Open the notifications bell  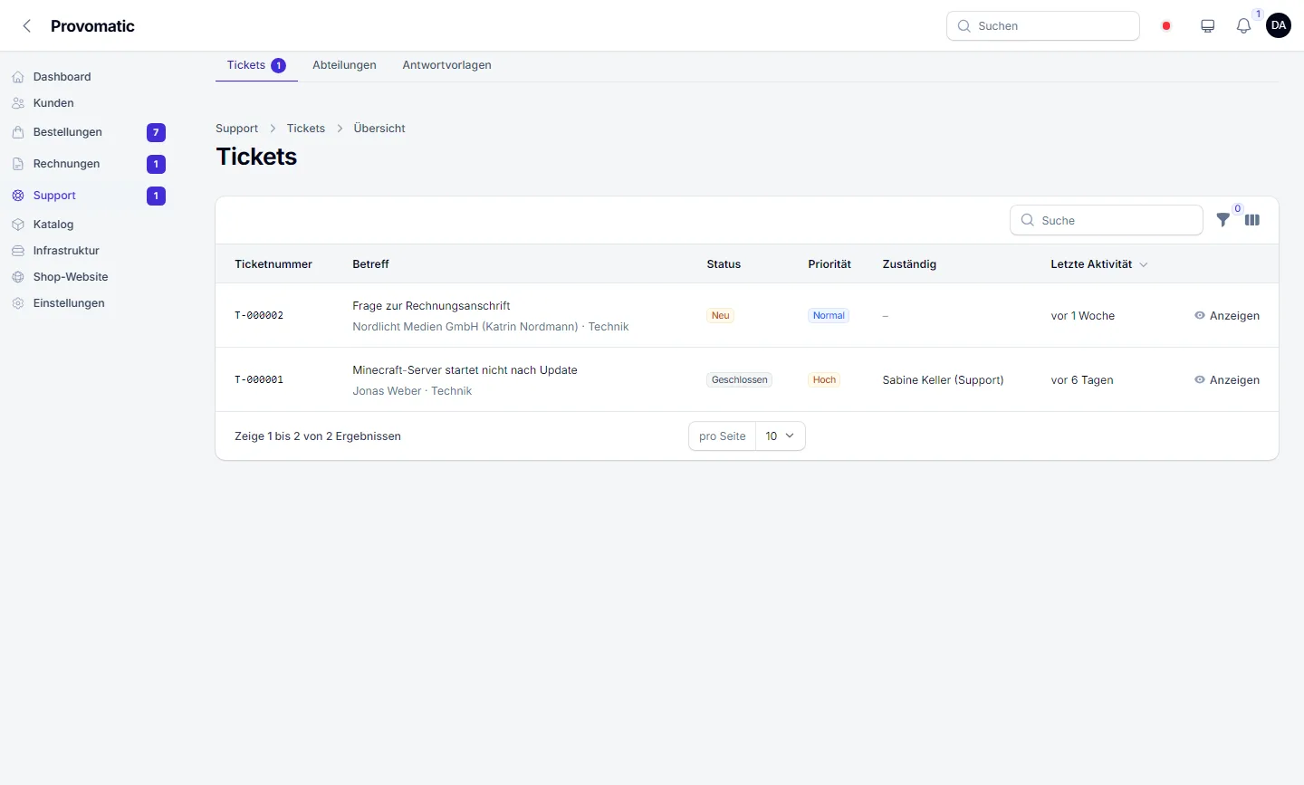click(x=1244, y=26)
